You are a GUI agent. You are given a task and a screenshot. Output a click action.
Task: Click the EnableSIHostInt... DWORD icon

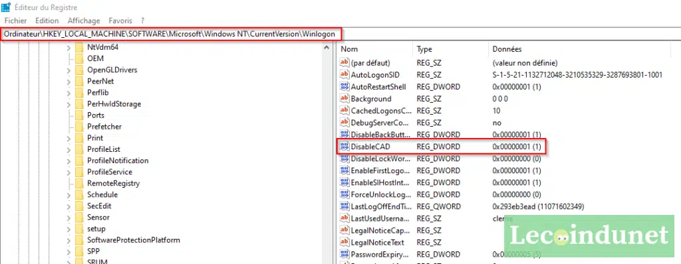click(344, 182)
